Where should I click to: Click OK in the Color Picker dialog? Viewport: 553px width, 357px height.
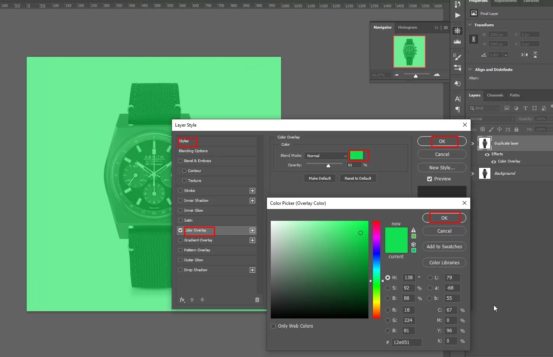pyautogui.click(x=444, y=218)
